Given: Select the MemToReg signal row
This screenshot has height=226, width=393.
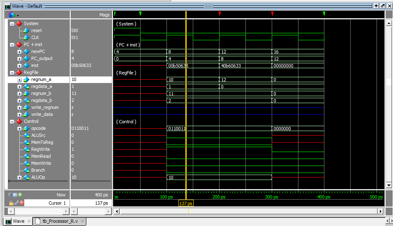Looking at the screenshot, I should point(39,142).
